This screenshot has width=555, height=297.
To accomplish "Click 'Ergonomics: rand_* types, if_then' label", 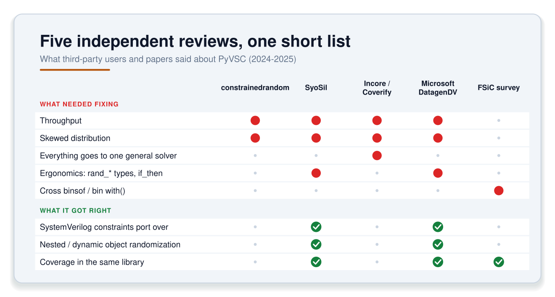I will pyautogui.click(x=101, y=173).
